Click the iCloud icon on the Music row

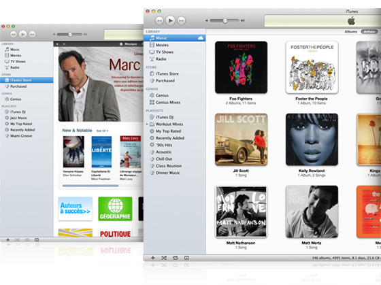[201, 38]
